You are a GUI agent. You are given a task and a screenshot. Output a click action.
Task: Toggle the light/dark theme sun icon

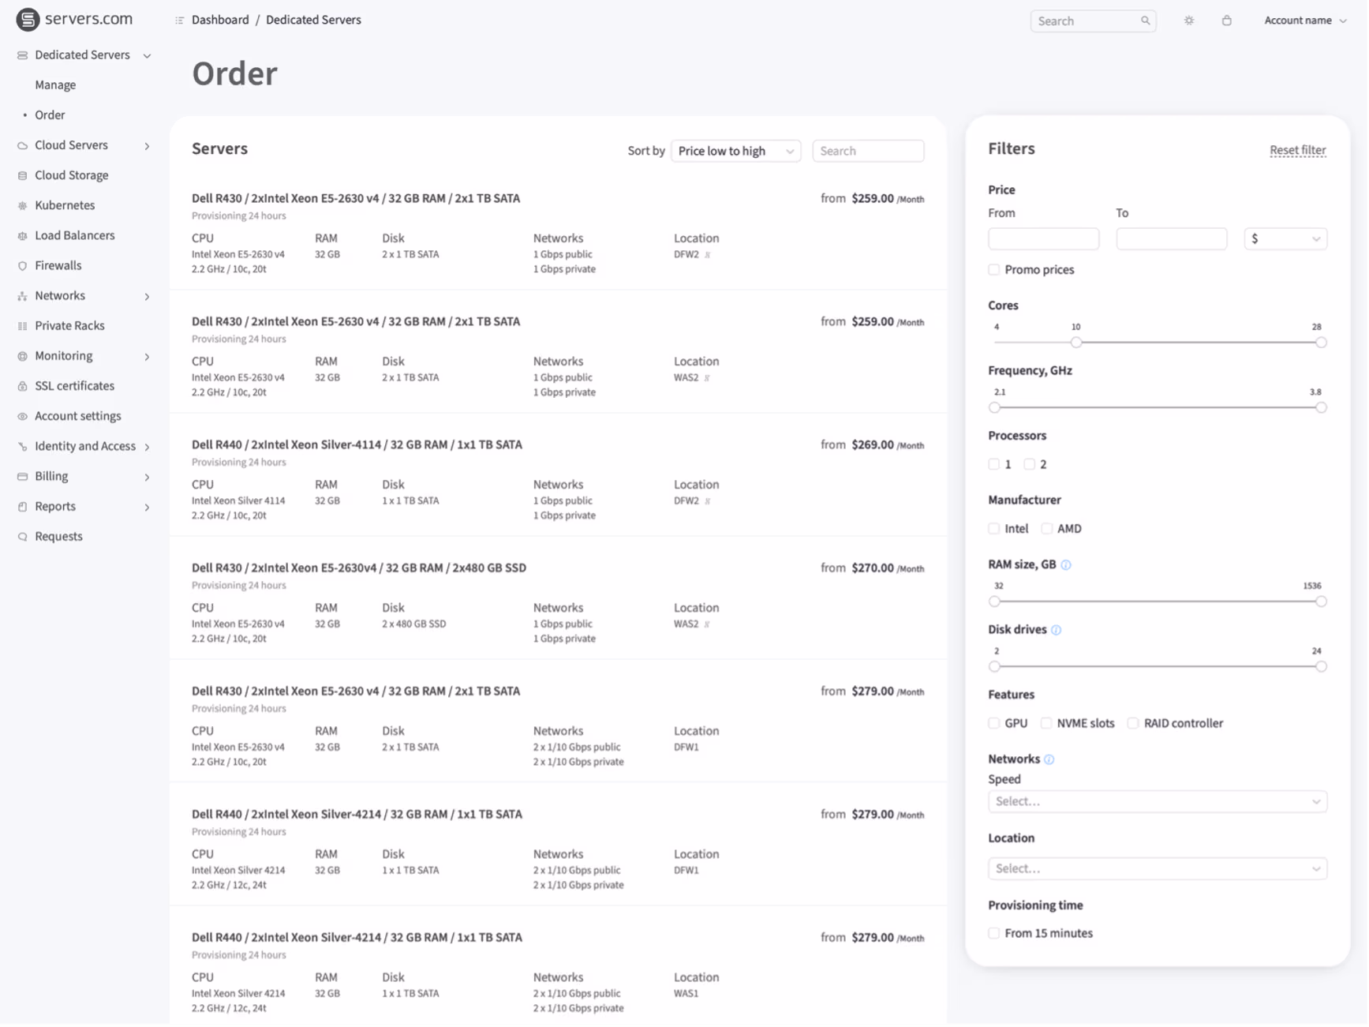point(1189,21)
